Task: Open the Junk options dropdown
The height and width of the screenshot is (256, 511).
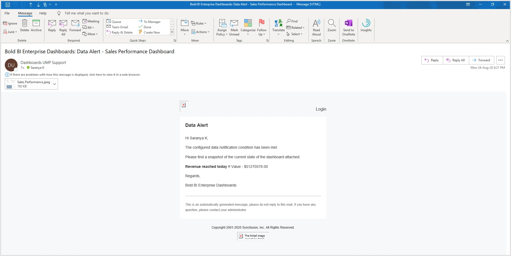Action: coord(10,32)
